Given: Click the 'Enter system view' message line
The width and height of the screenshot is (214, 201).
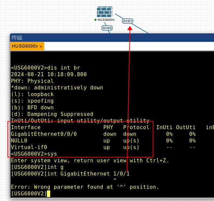Looking at the screenshot, I should [x=90, y=160].
